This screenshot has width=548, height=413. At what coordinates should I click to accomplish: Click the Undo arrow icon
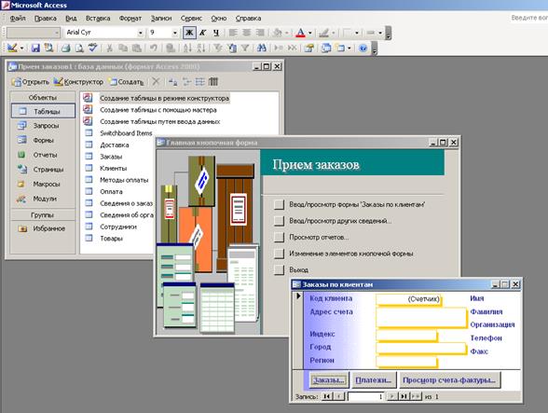click(x=153, y=48)
